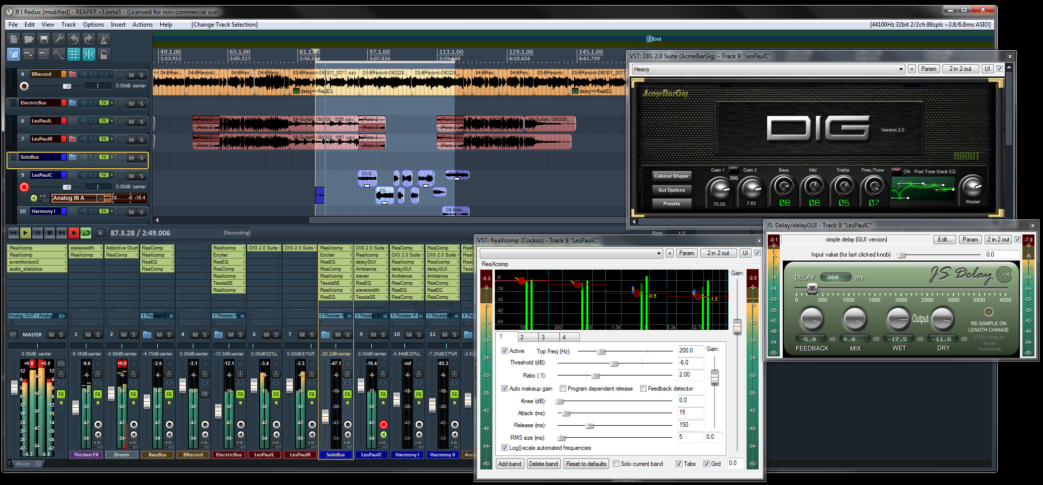Open project settings wrench icon
The image size is (1043, 485).
pos(59,39)
